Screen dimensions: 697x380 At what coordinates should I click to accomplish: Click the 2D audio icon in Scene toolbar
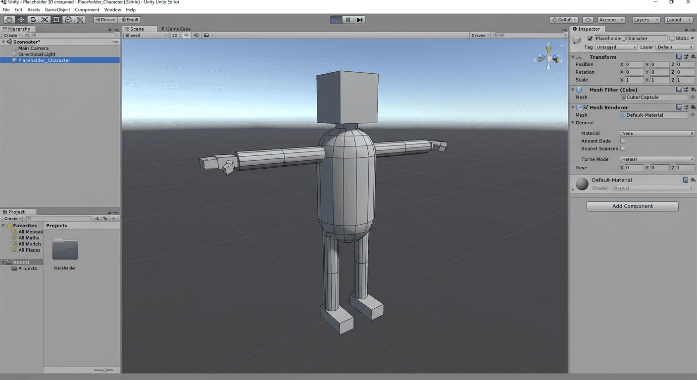196,35
